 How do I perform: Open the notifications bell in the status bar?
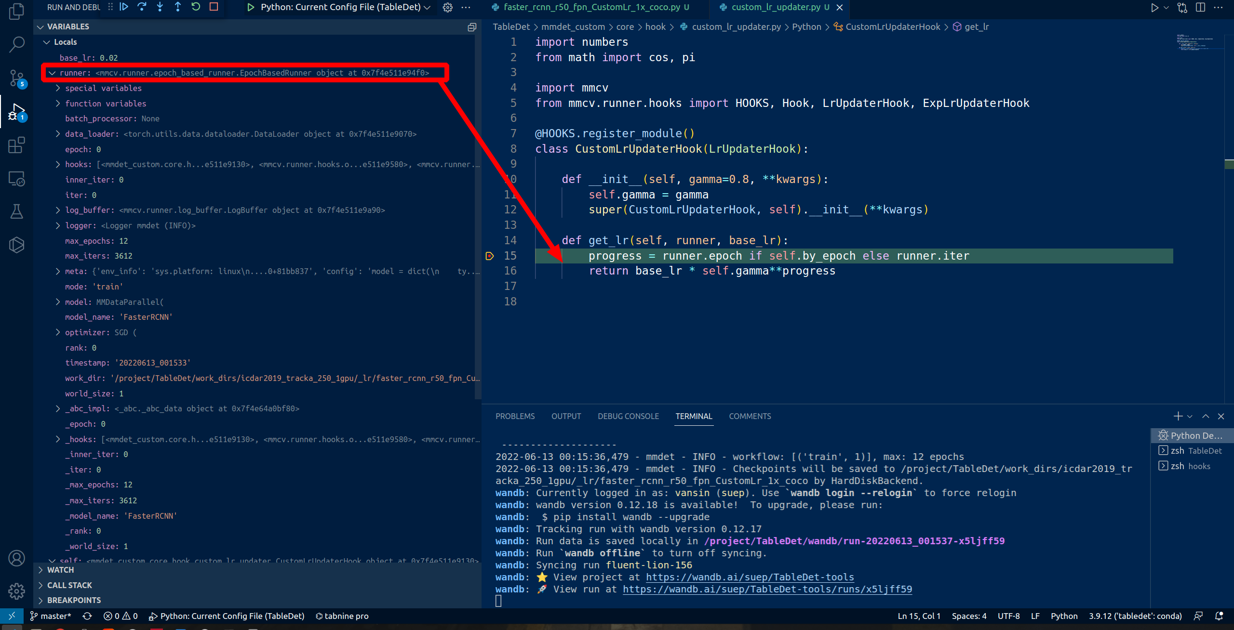[x=1220, y=616]
